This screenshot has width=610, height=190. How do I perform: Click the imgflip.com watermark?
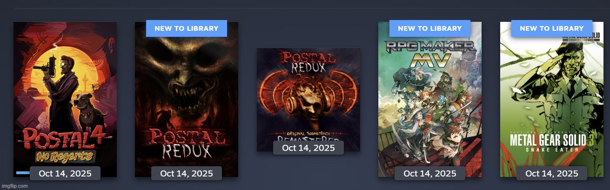14,186
